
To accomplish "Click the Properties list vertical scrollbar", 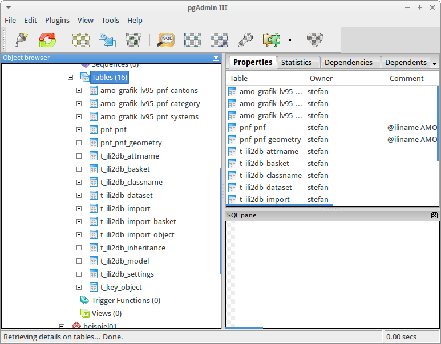I will (x=438, y=124).
